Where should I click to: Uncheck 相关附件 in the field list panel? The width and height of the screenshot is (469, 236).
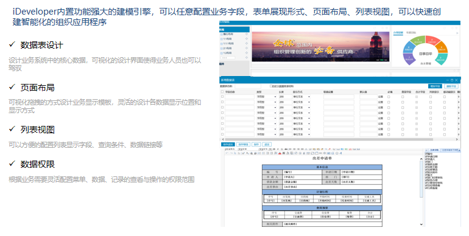coord(426,172)
